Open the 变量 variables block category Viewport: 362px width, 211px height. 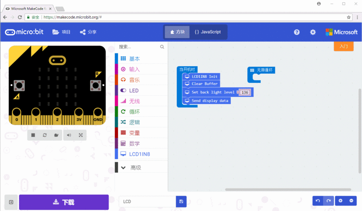[x=141, y=133]
